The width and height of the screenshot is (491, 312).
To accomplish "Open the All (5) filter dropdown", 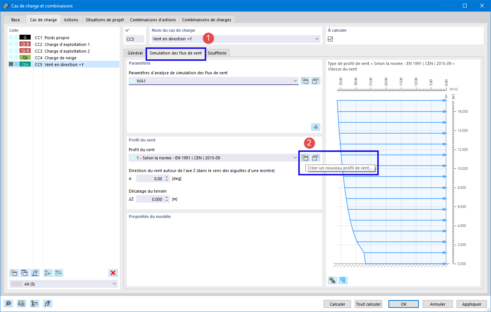I will (114, 284).
